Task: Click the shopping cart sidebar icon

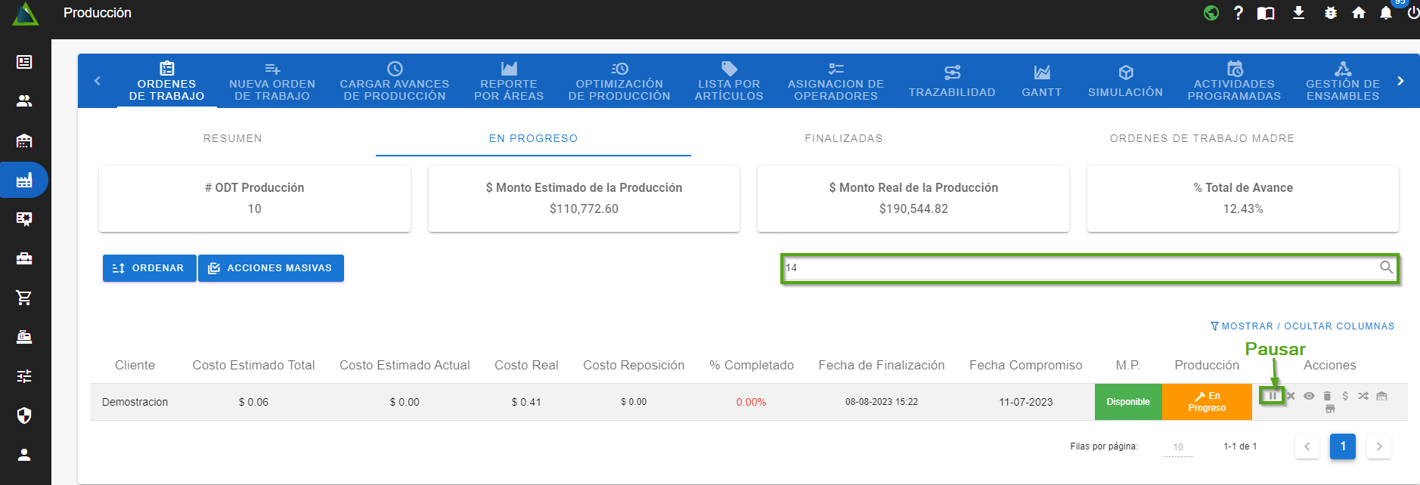Action: (24, 298)
